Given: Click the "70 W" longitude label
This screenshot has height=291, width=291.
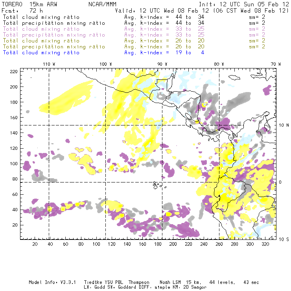Looking at the screenshot, I should pyautogui.click(x=276, y=64).
